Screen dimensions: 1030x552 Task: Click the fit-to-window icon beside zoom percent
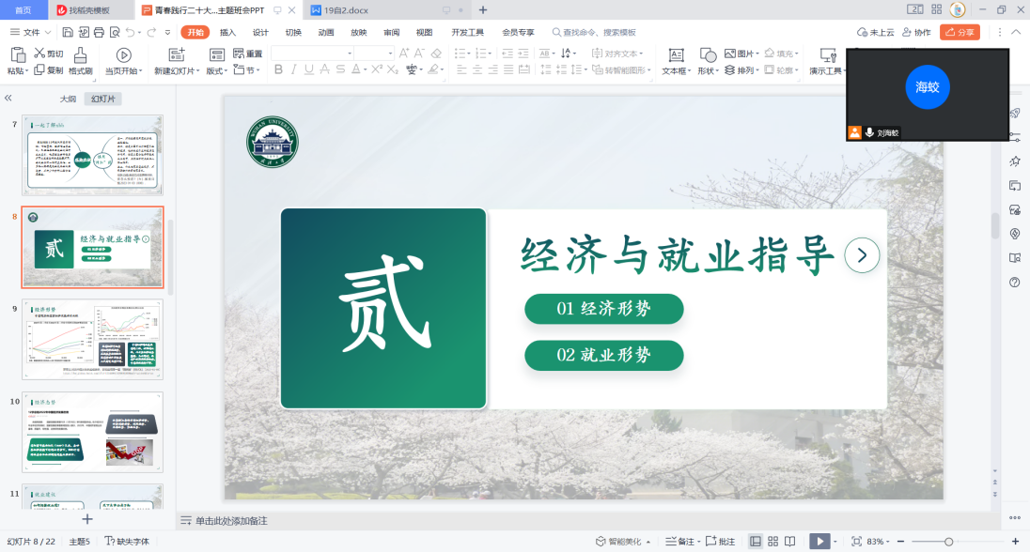(x=856, y=542)
